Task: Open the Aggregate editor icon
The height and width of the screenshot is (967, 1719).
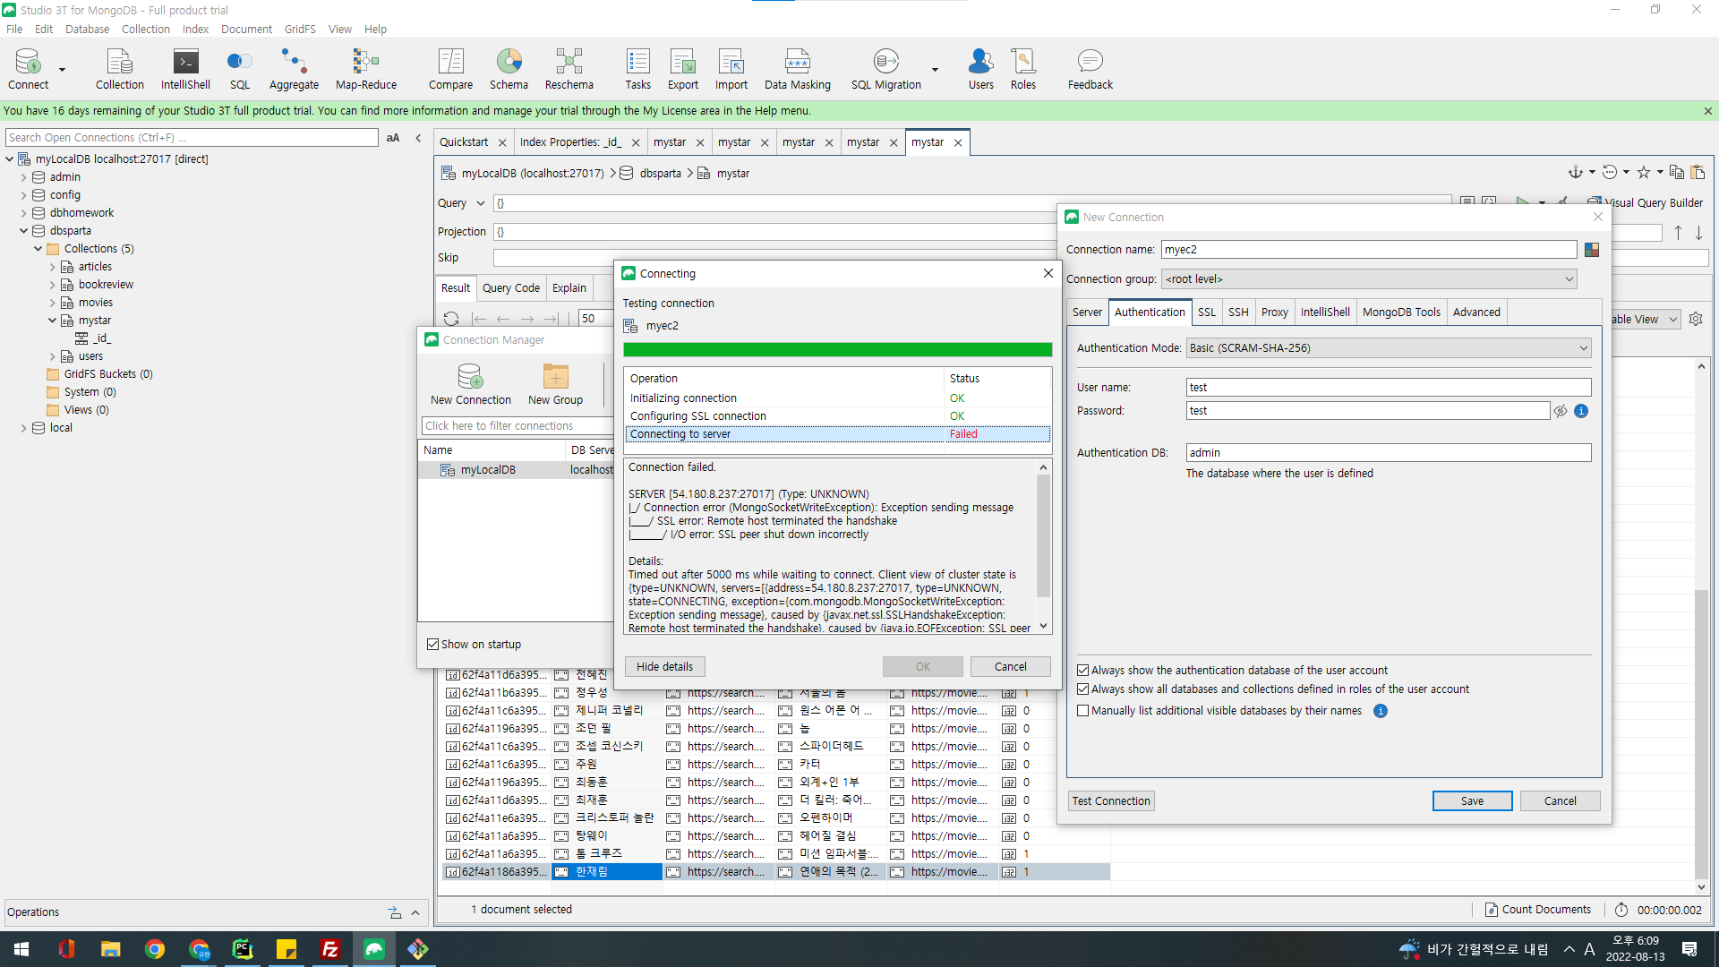Action: pos(294,69)
